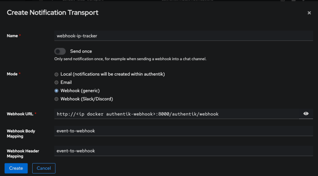Click the 'Webhook Body Mapping' label
Viewport: 318px width, 176px height.
21,134
